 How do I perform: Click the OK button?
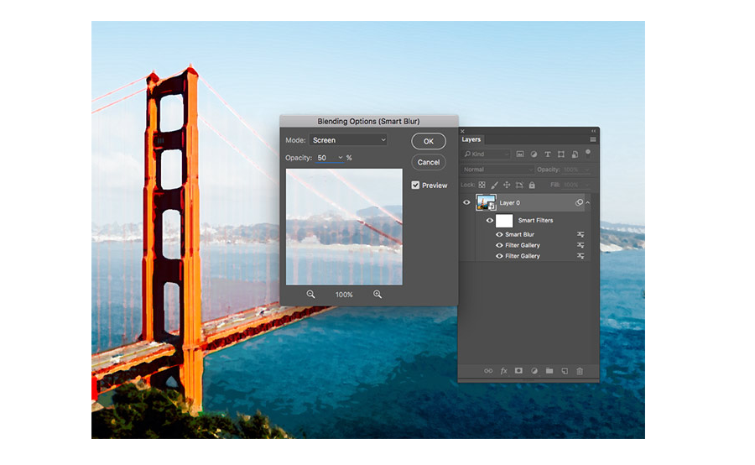point(429,141)
